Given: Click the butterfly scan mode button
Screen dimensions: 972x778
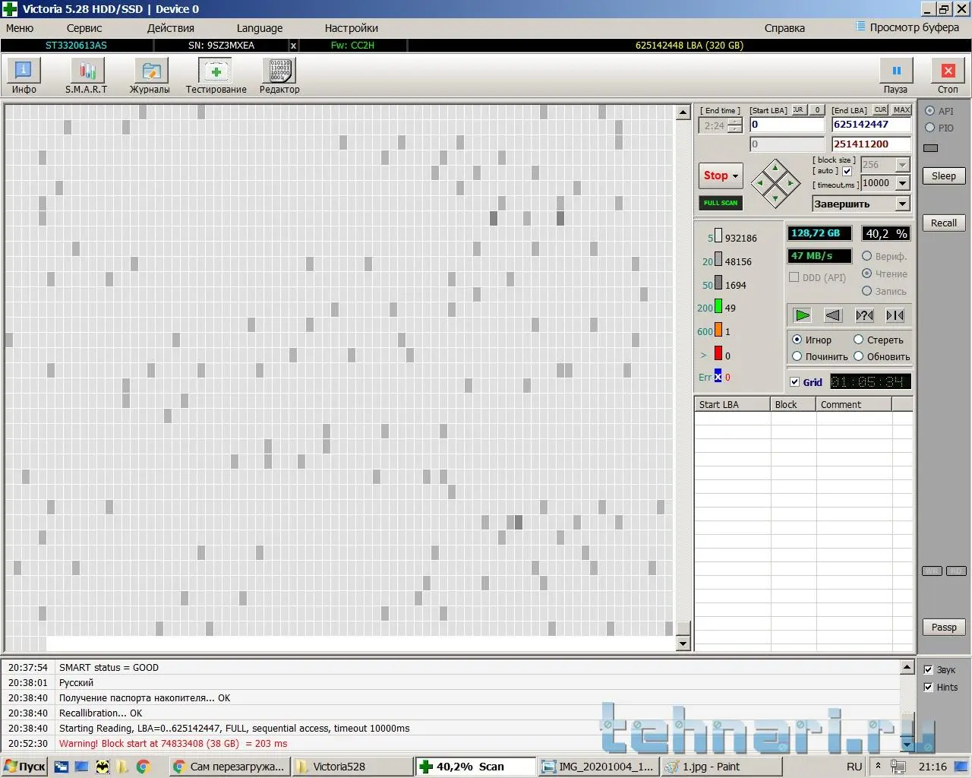Looking at the screenshot, I should click(x=895, y=315).
